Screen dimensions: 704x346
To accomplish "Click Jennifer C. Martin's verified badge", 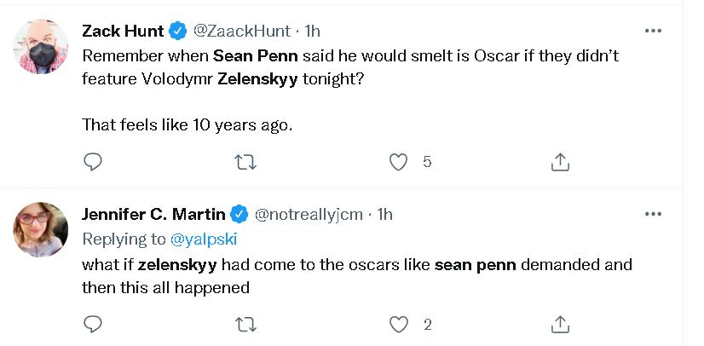I will coord(241,215).
